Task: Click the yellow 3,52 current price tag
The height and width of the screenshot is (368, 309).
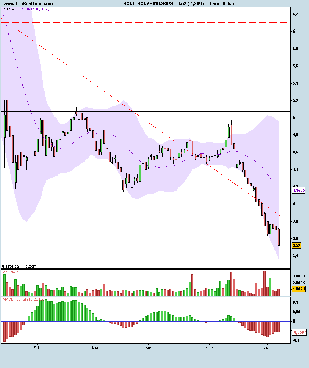Action: tap(296, 245)
